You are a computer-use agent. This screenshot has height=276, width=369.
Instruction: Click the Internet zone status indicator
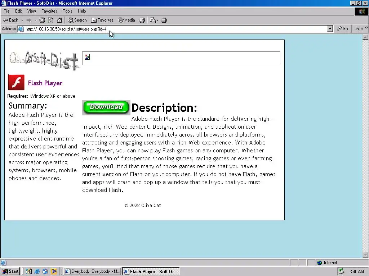pyautogui.click(x=327, y=263)
